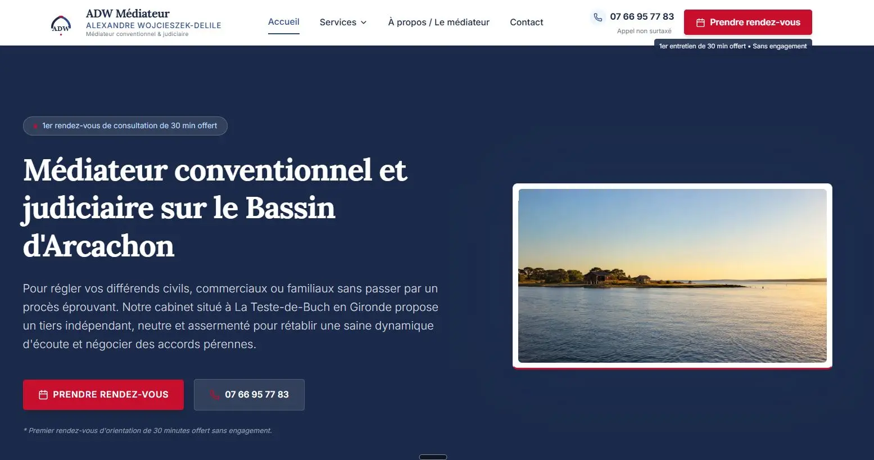Image resolution: width=874 pixels, height=460 pixels.
Task: Click the ADW logo icon
Action: pos(61,25)
